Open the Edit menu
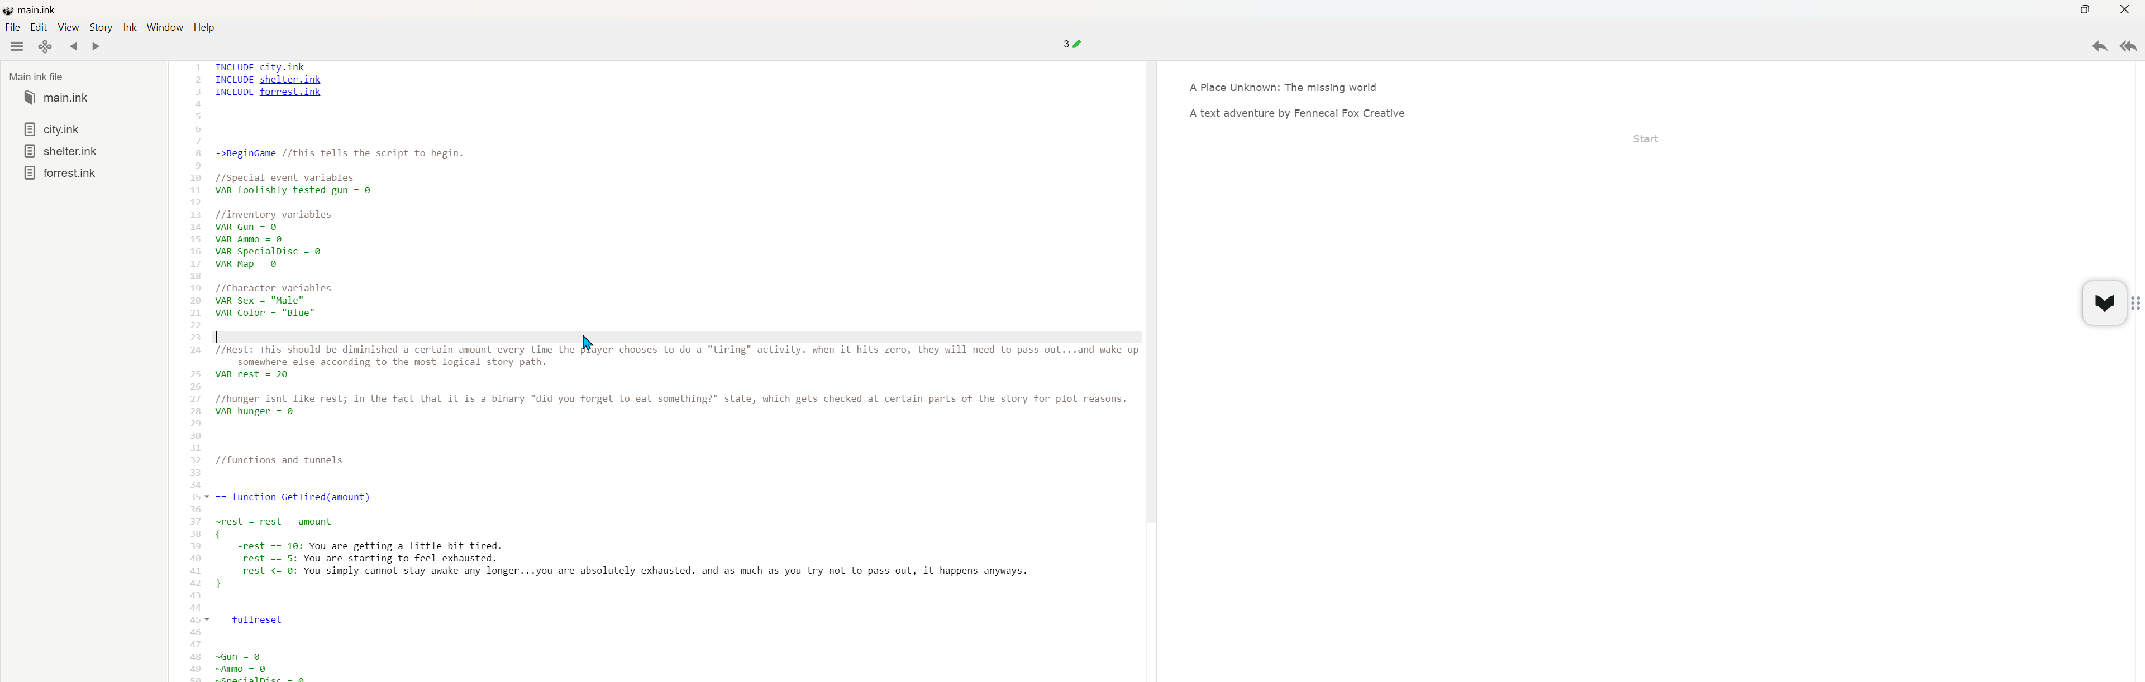 pos(39,27)
